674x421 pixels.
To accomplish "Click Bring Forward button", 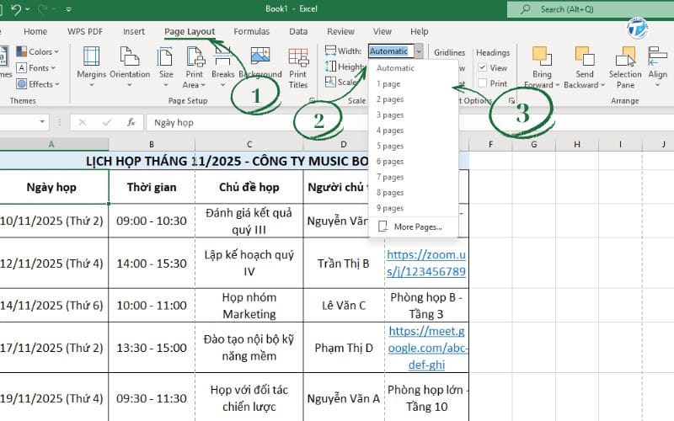I will pos(542,62).
